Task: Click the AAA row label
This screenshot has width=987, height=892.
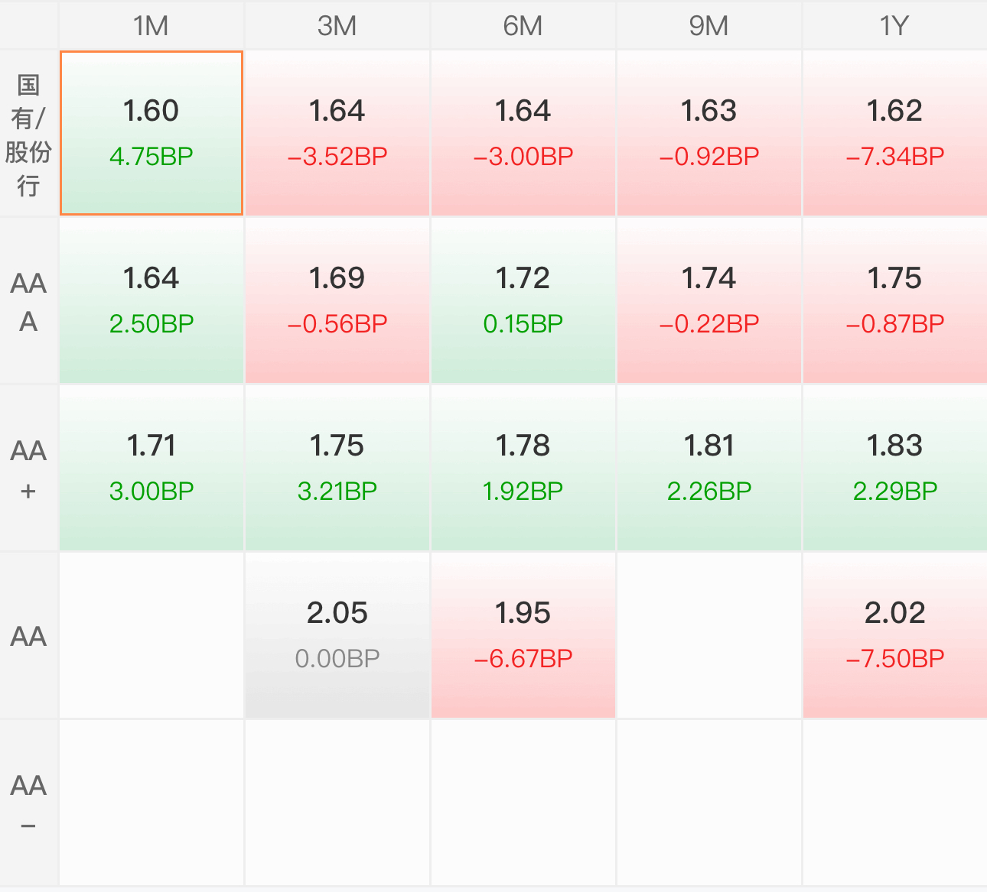Action: click(28, 301)
